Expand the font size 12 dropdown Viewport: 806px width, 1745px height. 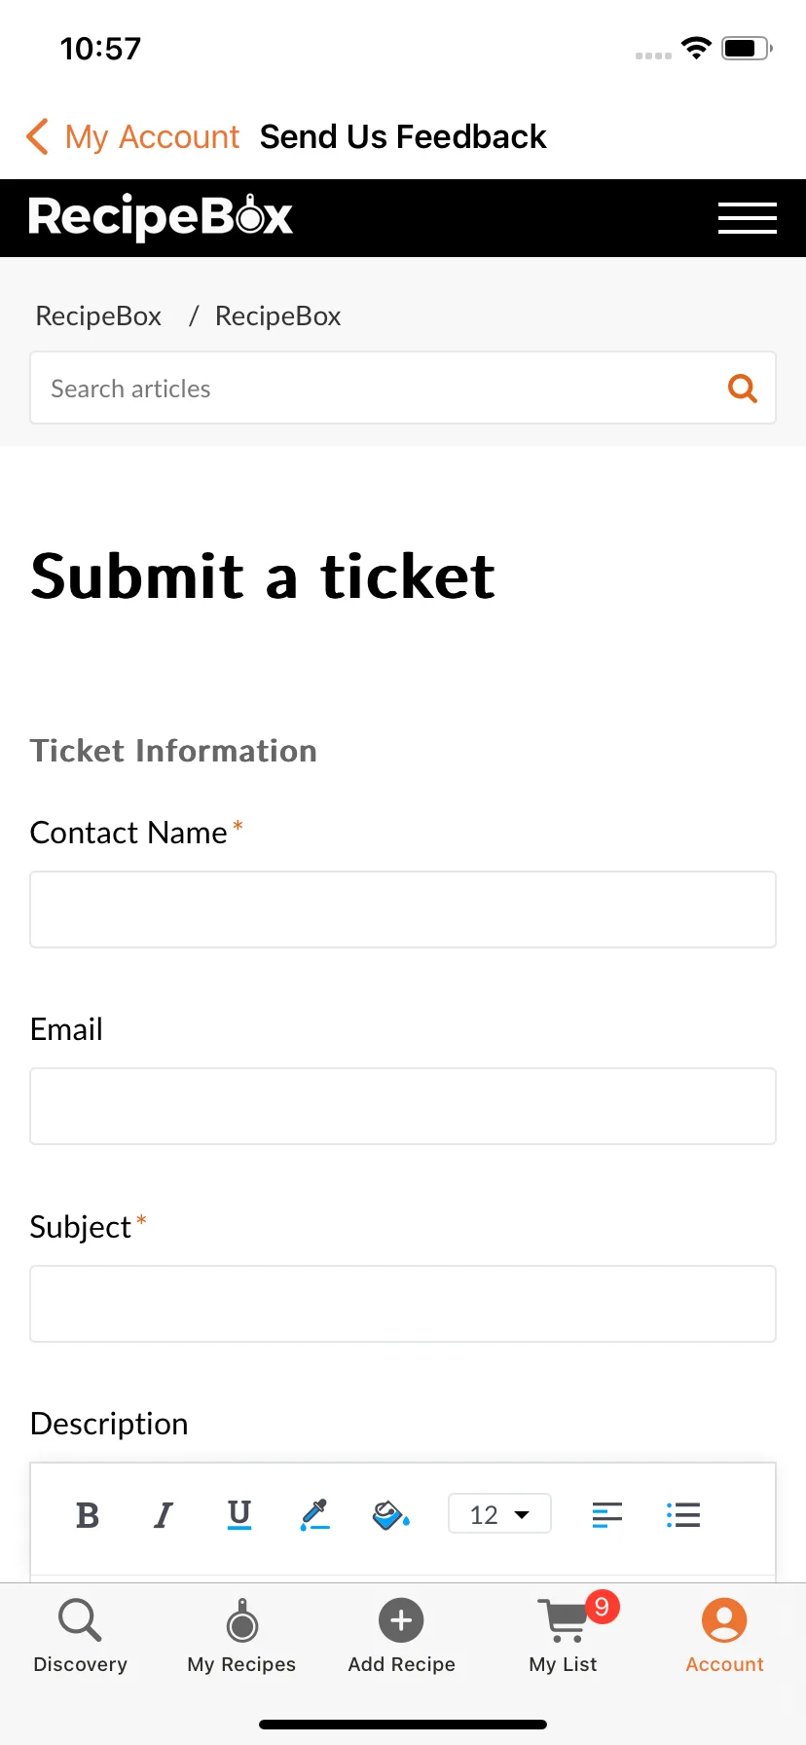[499, 1514]
